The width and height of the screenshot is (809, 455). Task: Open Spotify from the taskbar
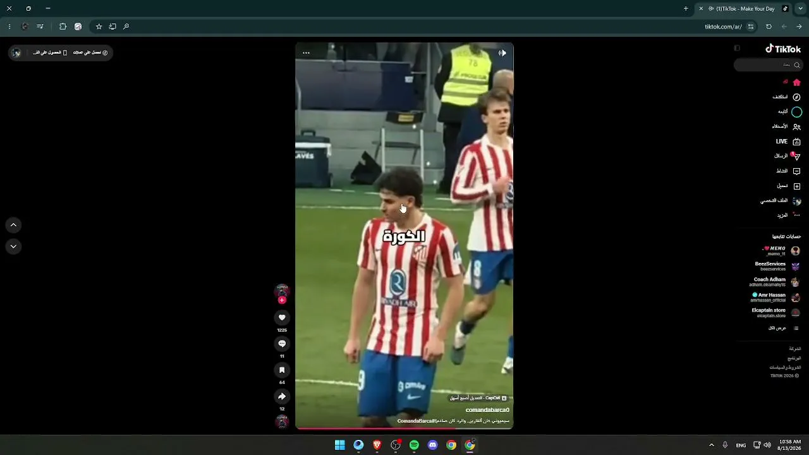coord(414,445)
